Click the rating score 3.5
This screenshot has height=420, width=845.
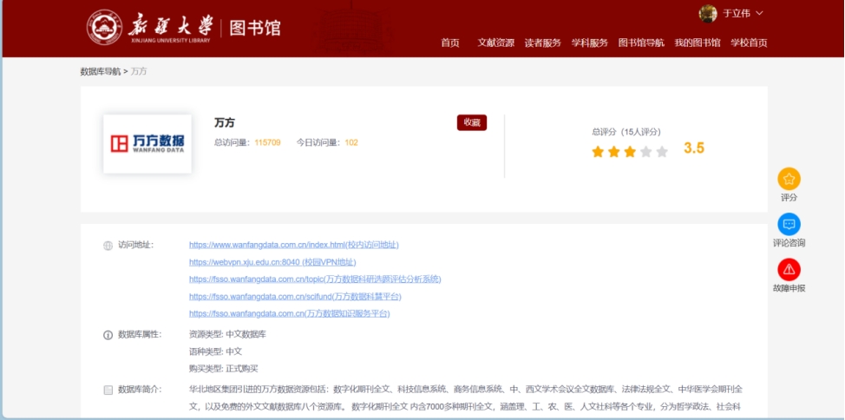pyautogui.click(x=694, y=148)
